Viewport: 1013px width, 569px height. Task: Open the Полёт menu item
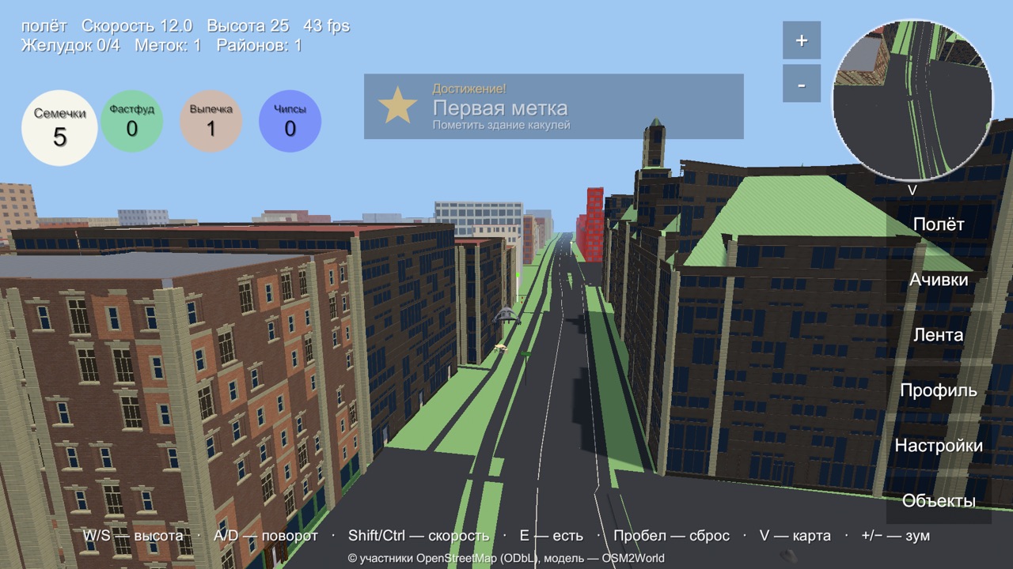pyautogui.click(x=939, y=224)
